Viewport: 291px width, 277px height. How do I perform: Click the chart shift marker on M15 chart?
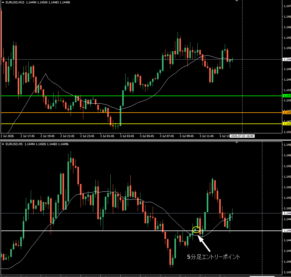237,1
